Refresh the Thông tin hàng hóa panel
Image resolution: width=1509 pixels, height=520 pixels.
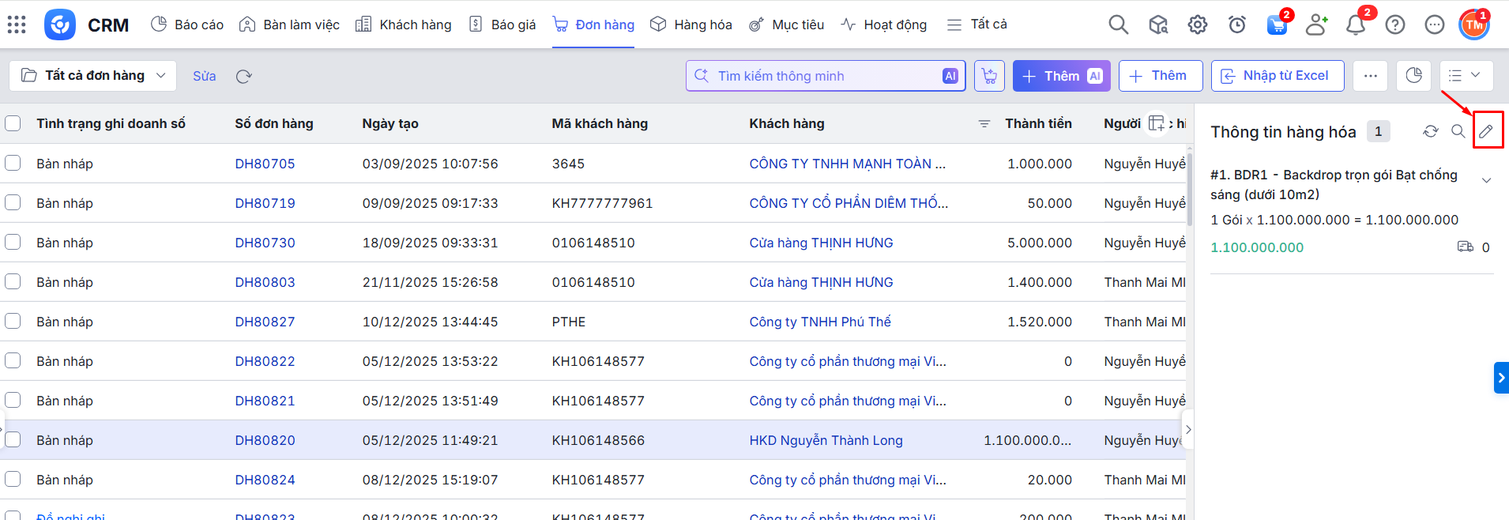point(1430,131)
